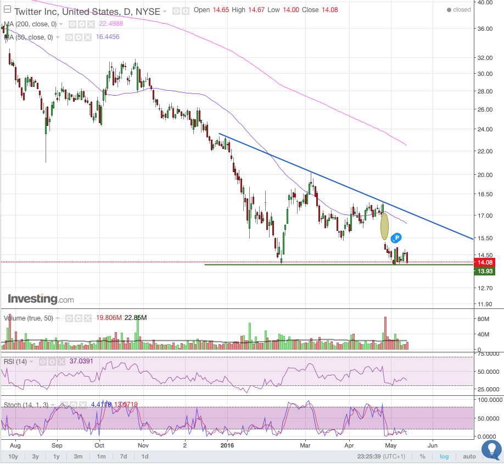Select the olive ellipse drawing on chart
The width and height of the screenshot is (504, 464).
click(x=384, y=226)
